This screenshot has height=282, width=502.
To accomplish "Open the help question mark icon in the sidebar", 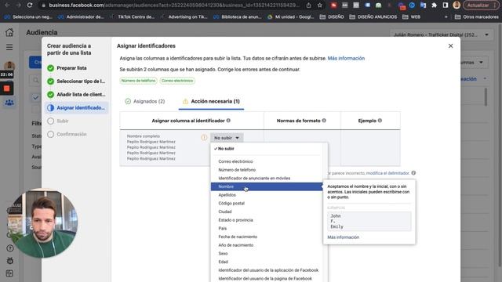I will pos(10,248).
